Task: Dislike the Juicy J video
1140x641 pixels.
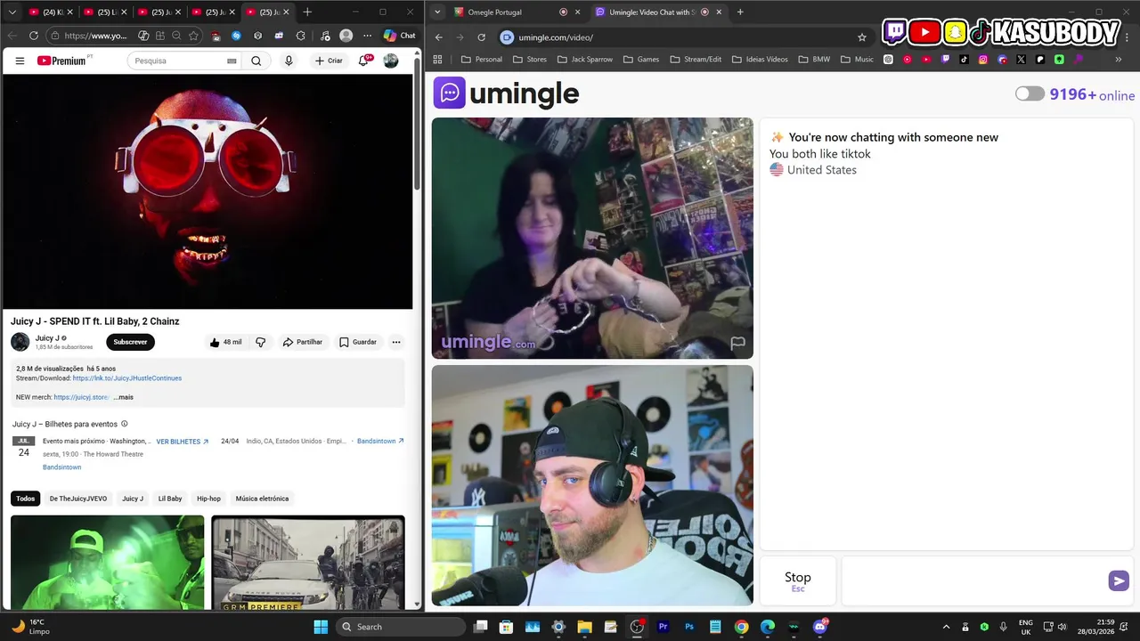Action: tap(261, 342)
